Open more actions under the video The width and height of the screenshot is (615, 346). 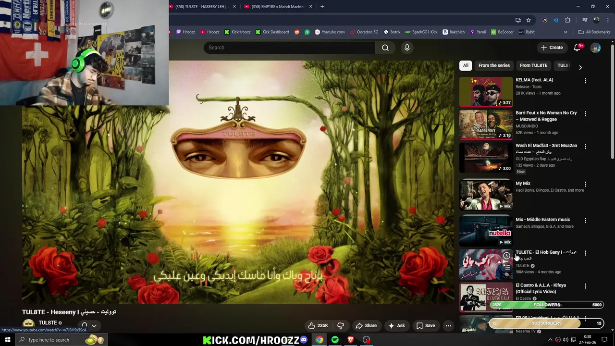pyautogui.click(x=448, y=325)
